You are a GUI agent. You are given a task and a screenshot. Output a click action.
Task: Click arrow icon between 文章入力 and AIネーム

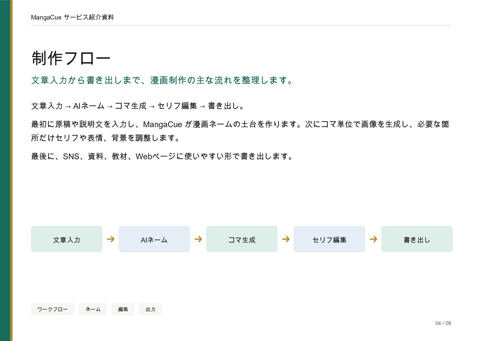(x=110, y=239)
